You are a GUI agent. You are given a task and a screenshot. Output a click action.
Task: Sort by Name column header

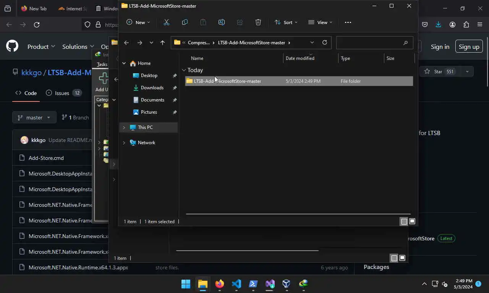tap(197, 58)
